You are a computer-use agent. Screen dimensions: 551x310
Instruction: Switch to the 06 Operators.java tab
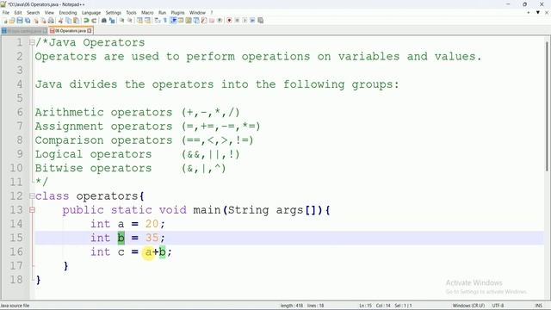71,31
